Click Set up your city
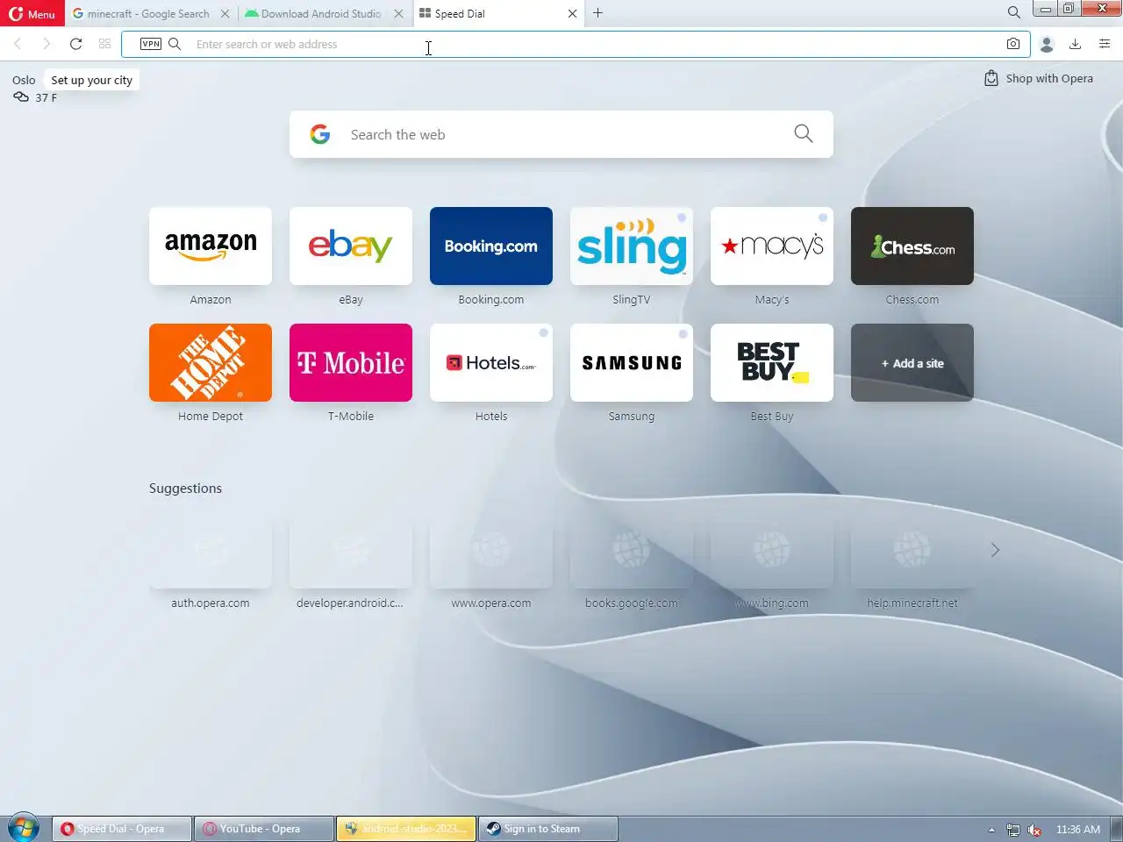1123x842 pixels. [92, 80]
